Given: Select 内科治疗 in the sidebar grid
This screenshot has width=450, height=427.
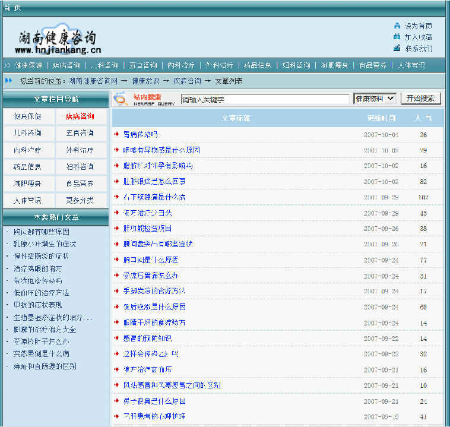Looking at the screenshot, I should click(27, 150).
